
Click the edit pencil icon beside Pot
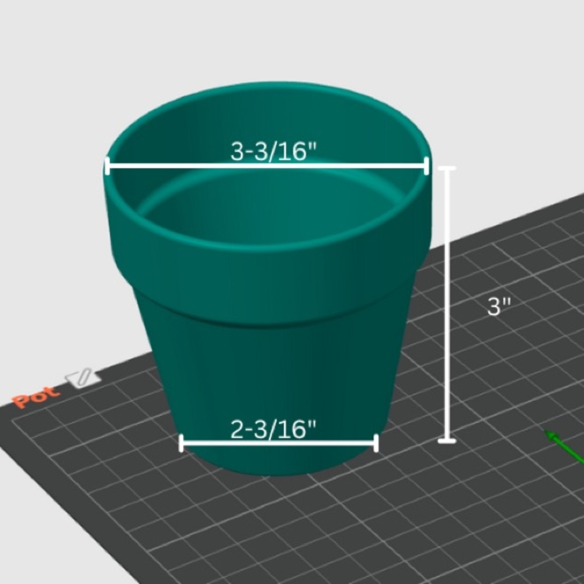83,378
